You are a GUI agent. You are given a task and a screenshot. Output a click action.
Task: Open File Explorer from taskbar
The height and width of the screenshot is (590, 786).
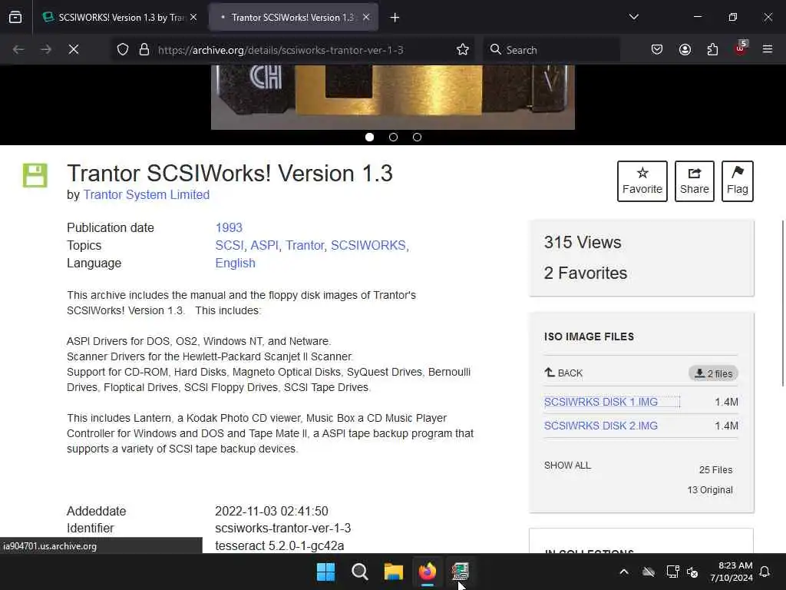[394, 572]
